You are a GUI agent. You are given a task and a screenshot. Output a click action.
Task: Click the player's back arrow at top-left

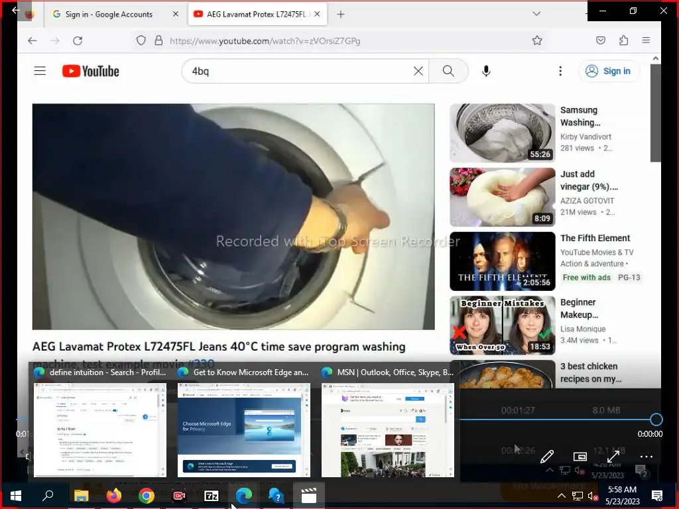[x=16, y=9]
